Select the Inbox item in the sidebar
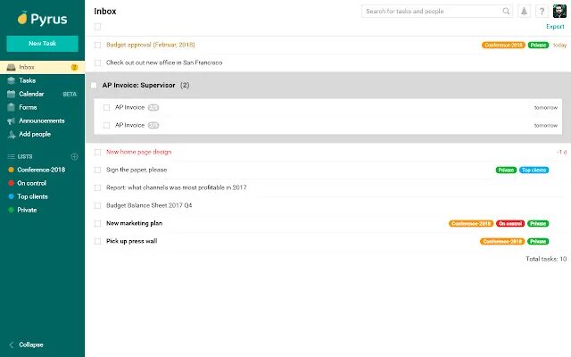Viewport: 571px width, 357px height. point(27,67)
